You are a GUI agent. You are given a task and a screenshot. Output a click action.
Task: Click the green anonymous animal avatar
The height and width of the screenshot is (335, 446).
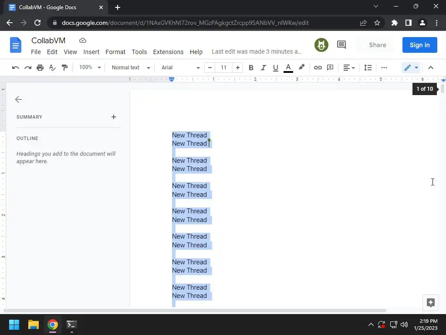[321, 45]
